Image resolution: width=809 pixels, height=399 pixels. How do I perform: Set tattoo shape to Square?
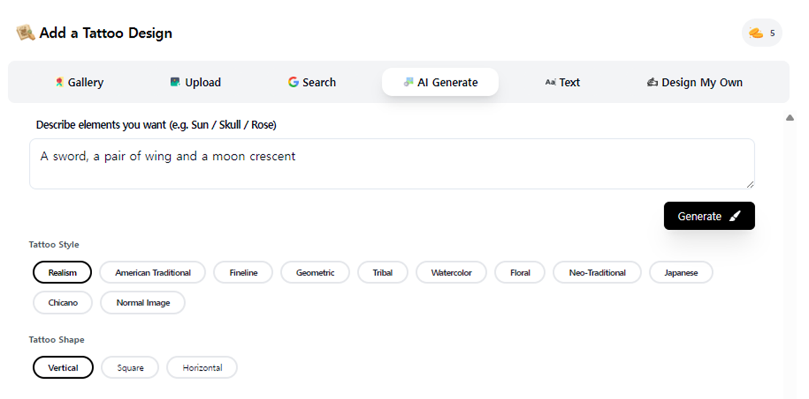click(x=130, y=367)
